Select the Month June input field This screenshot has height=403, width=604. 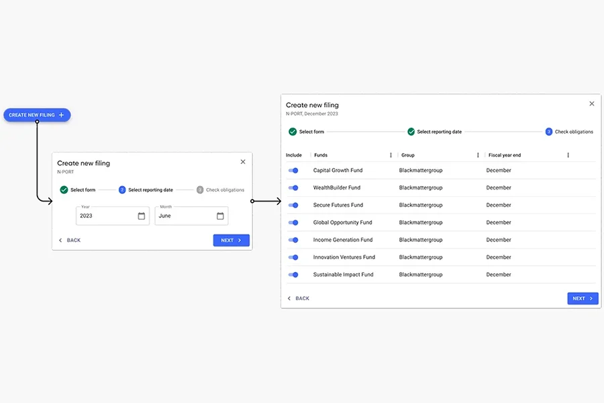point(185,216)
